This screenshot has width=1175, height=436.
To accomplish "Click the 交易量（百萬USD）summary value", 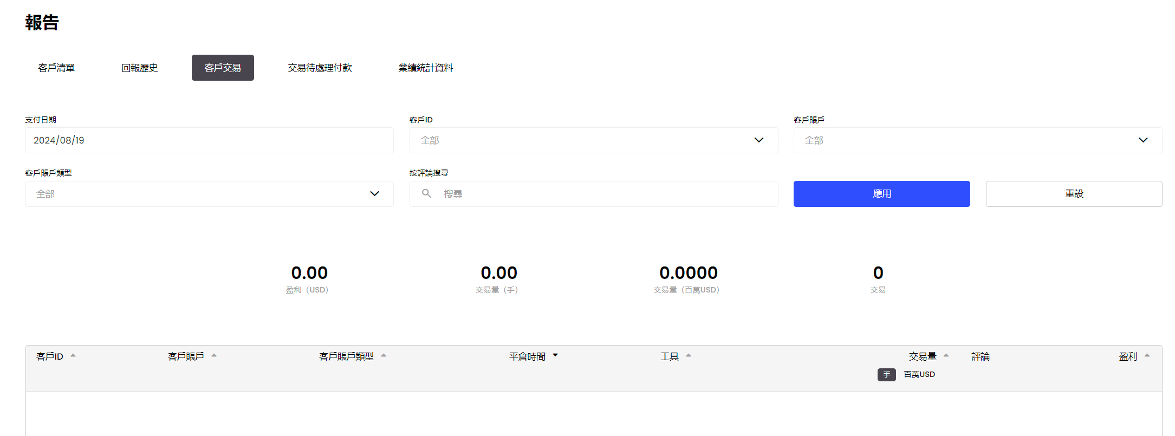I will pos(689,272).
